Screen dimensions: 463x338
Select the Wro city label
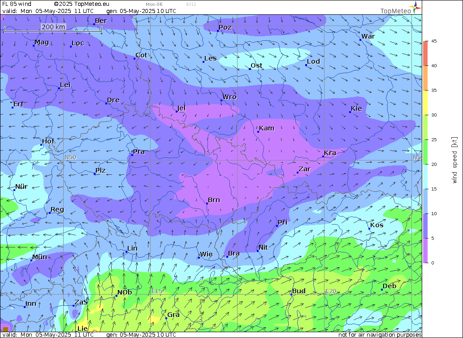tap(229, 97)
